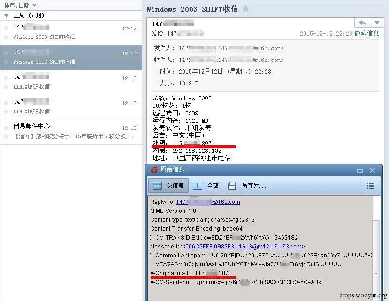Image resolution: width=389 pixels, height=301 pixels.
Task: Collapse the 上周 (5 封) mail group
Action: coord(6,15)
